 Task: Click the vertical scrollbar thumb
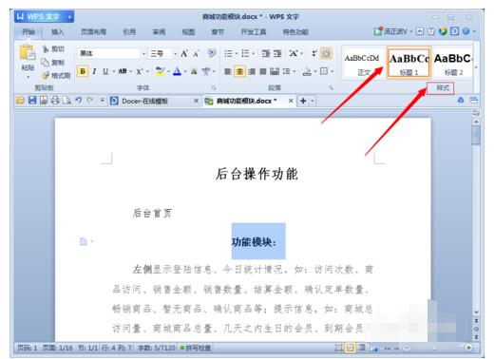476,135
